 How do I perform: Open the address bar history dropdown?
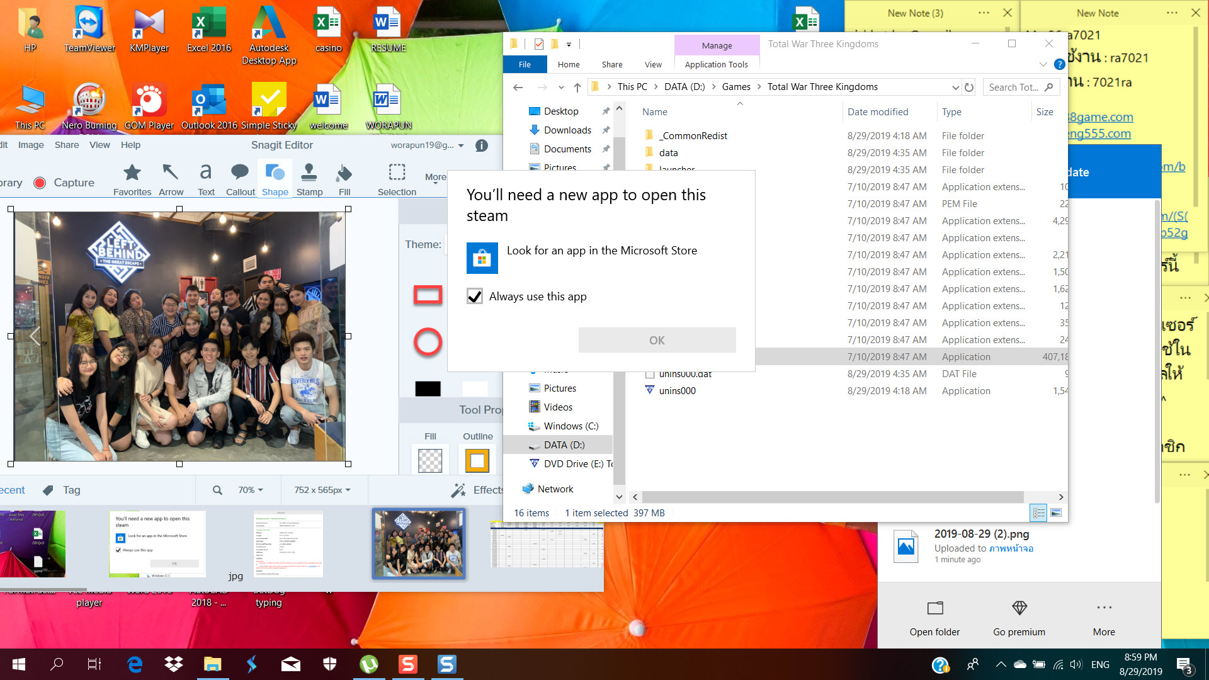coord(955,88)
